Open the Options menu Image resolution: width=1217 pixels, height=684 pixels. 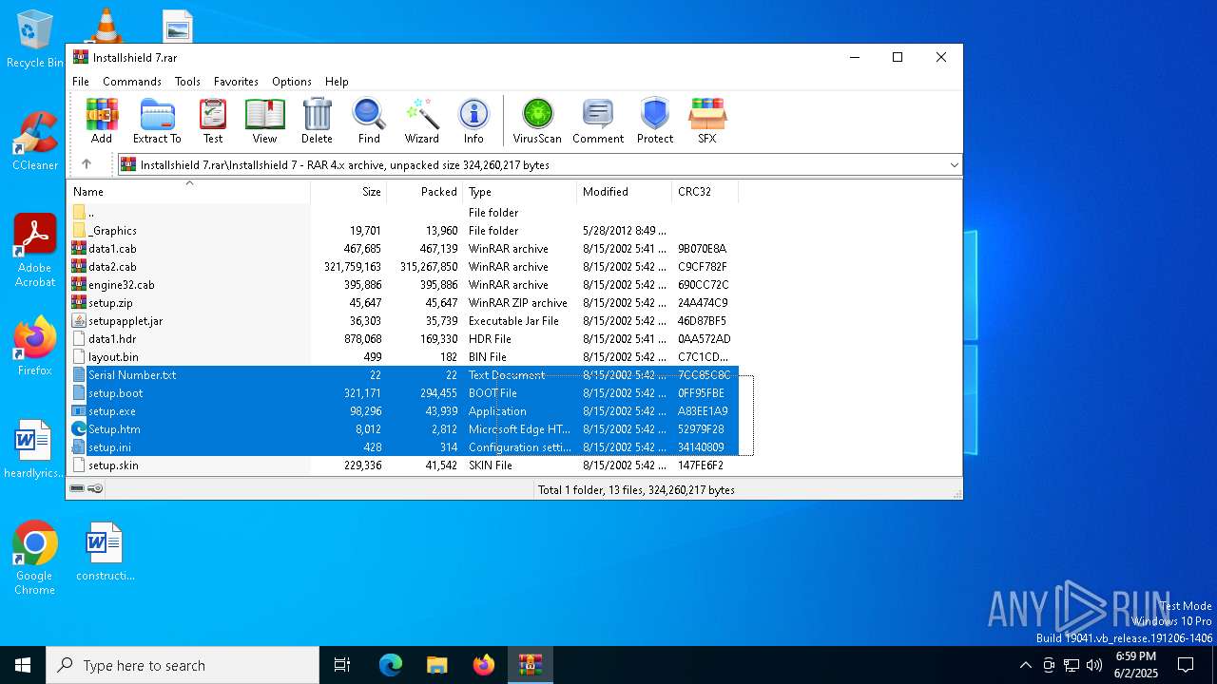pyautogui.click(x=292, y=82)
